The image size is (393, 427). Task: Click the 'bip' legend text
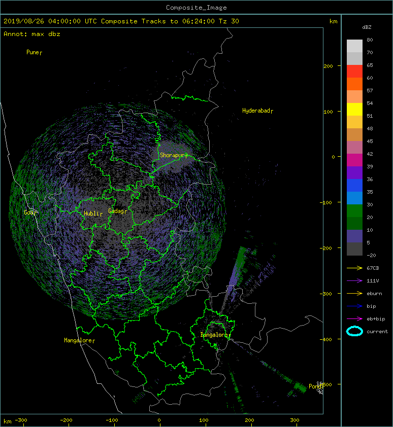(x=371, y=306)
